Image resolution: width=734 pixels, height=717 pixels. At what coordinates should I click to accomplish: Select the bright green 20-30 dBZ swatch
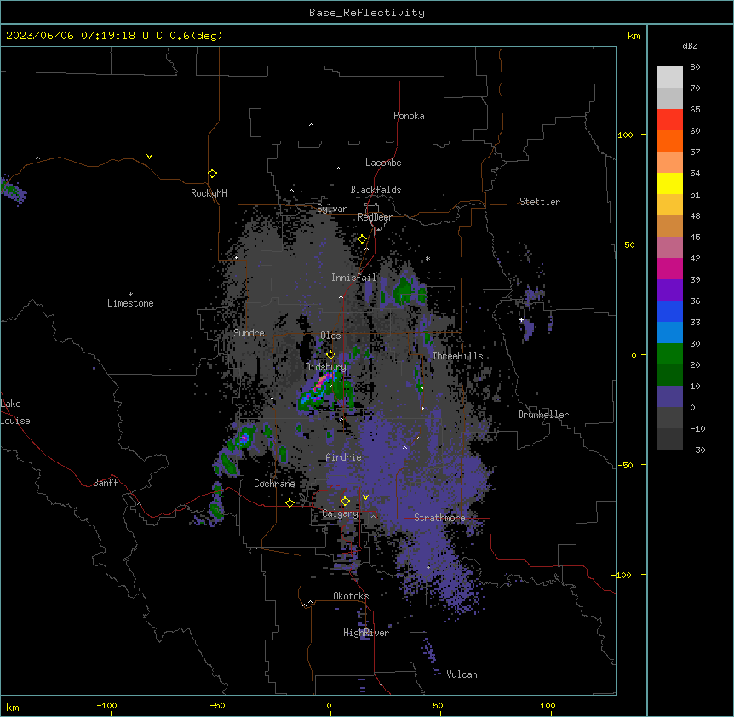point(669,354)
